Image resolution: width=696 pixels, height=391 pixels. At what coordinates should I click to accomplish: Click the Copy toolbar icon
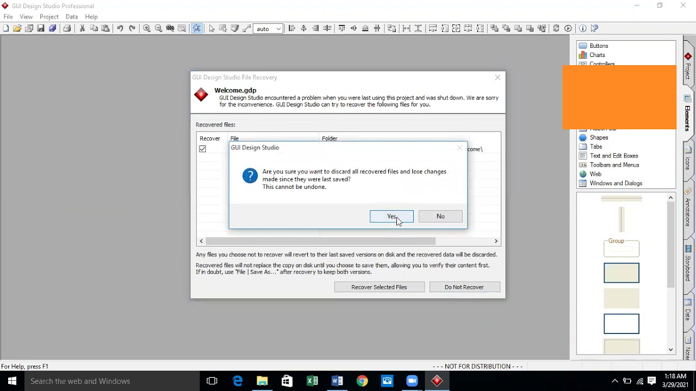coord(94,28)
